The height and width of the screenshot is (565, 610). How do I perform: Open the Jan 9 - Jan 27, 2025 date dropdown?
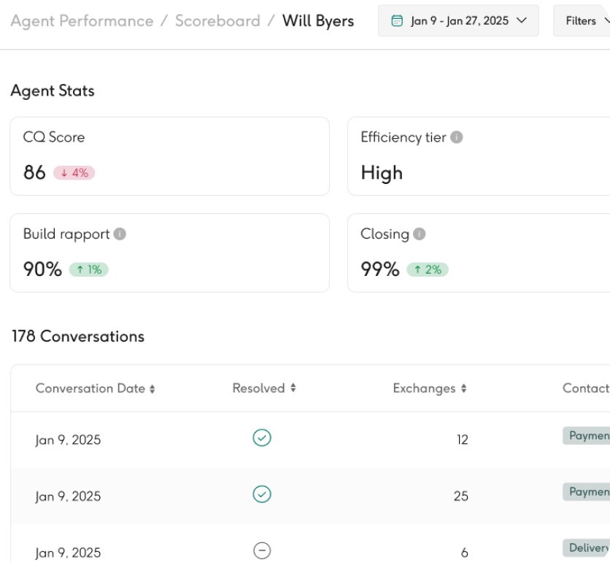click(x=458, y=21)
